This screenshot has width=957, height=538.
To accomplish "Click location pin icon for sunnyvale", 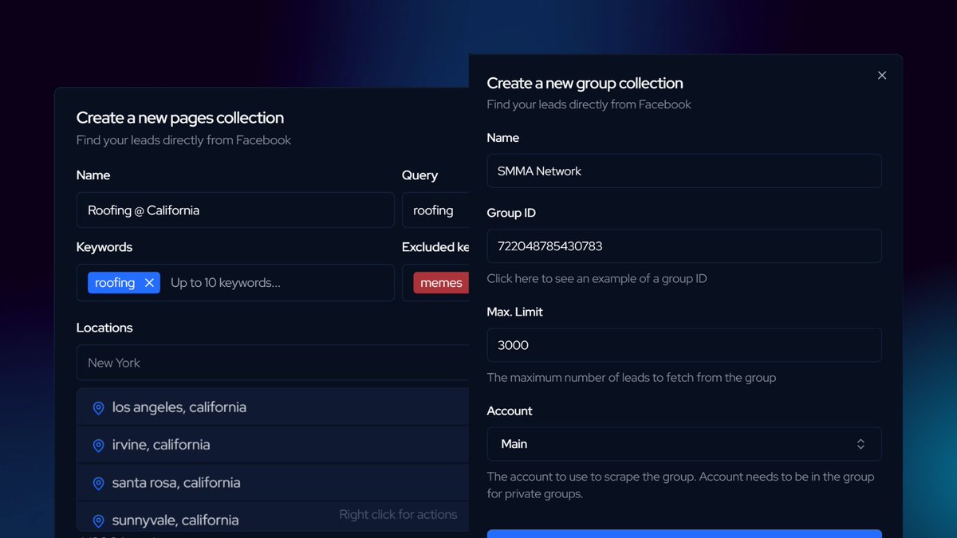I will tap(99, 520).
